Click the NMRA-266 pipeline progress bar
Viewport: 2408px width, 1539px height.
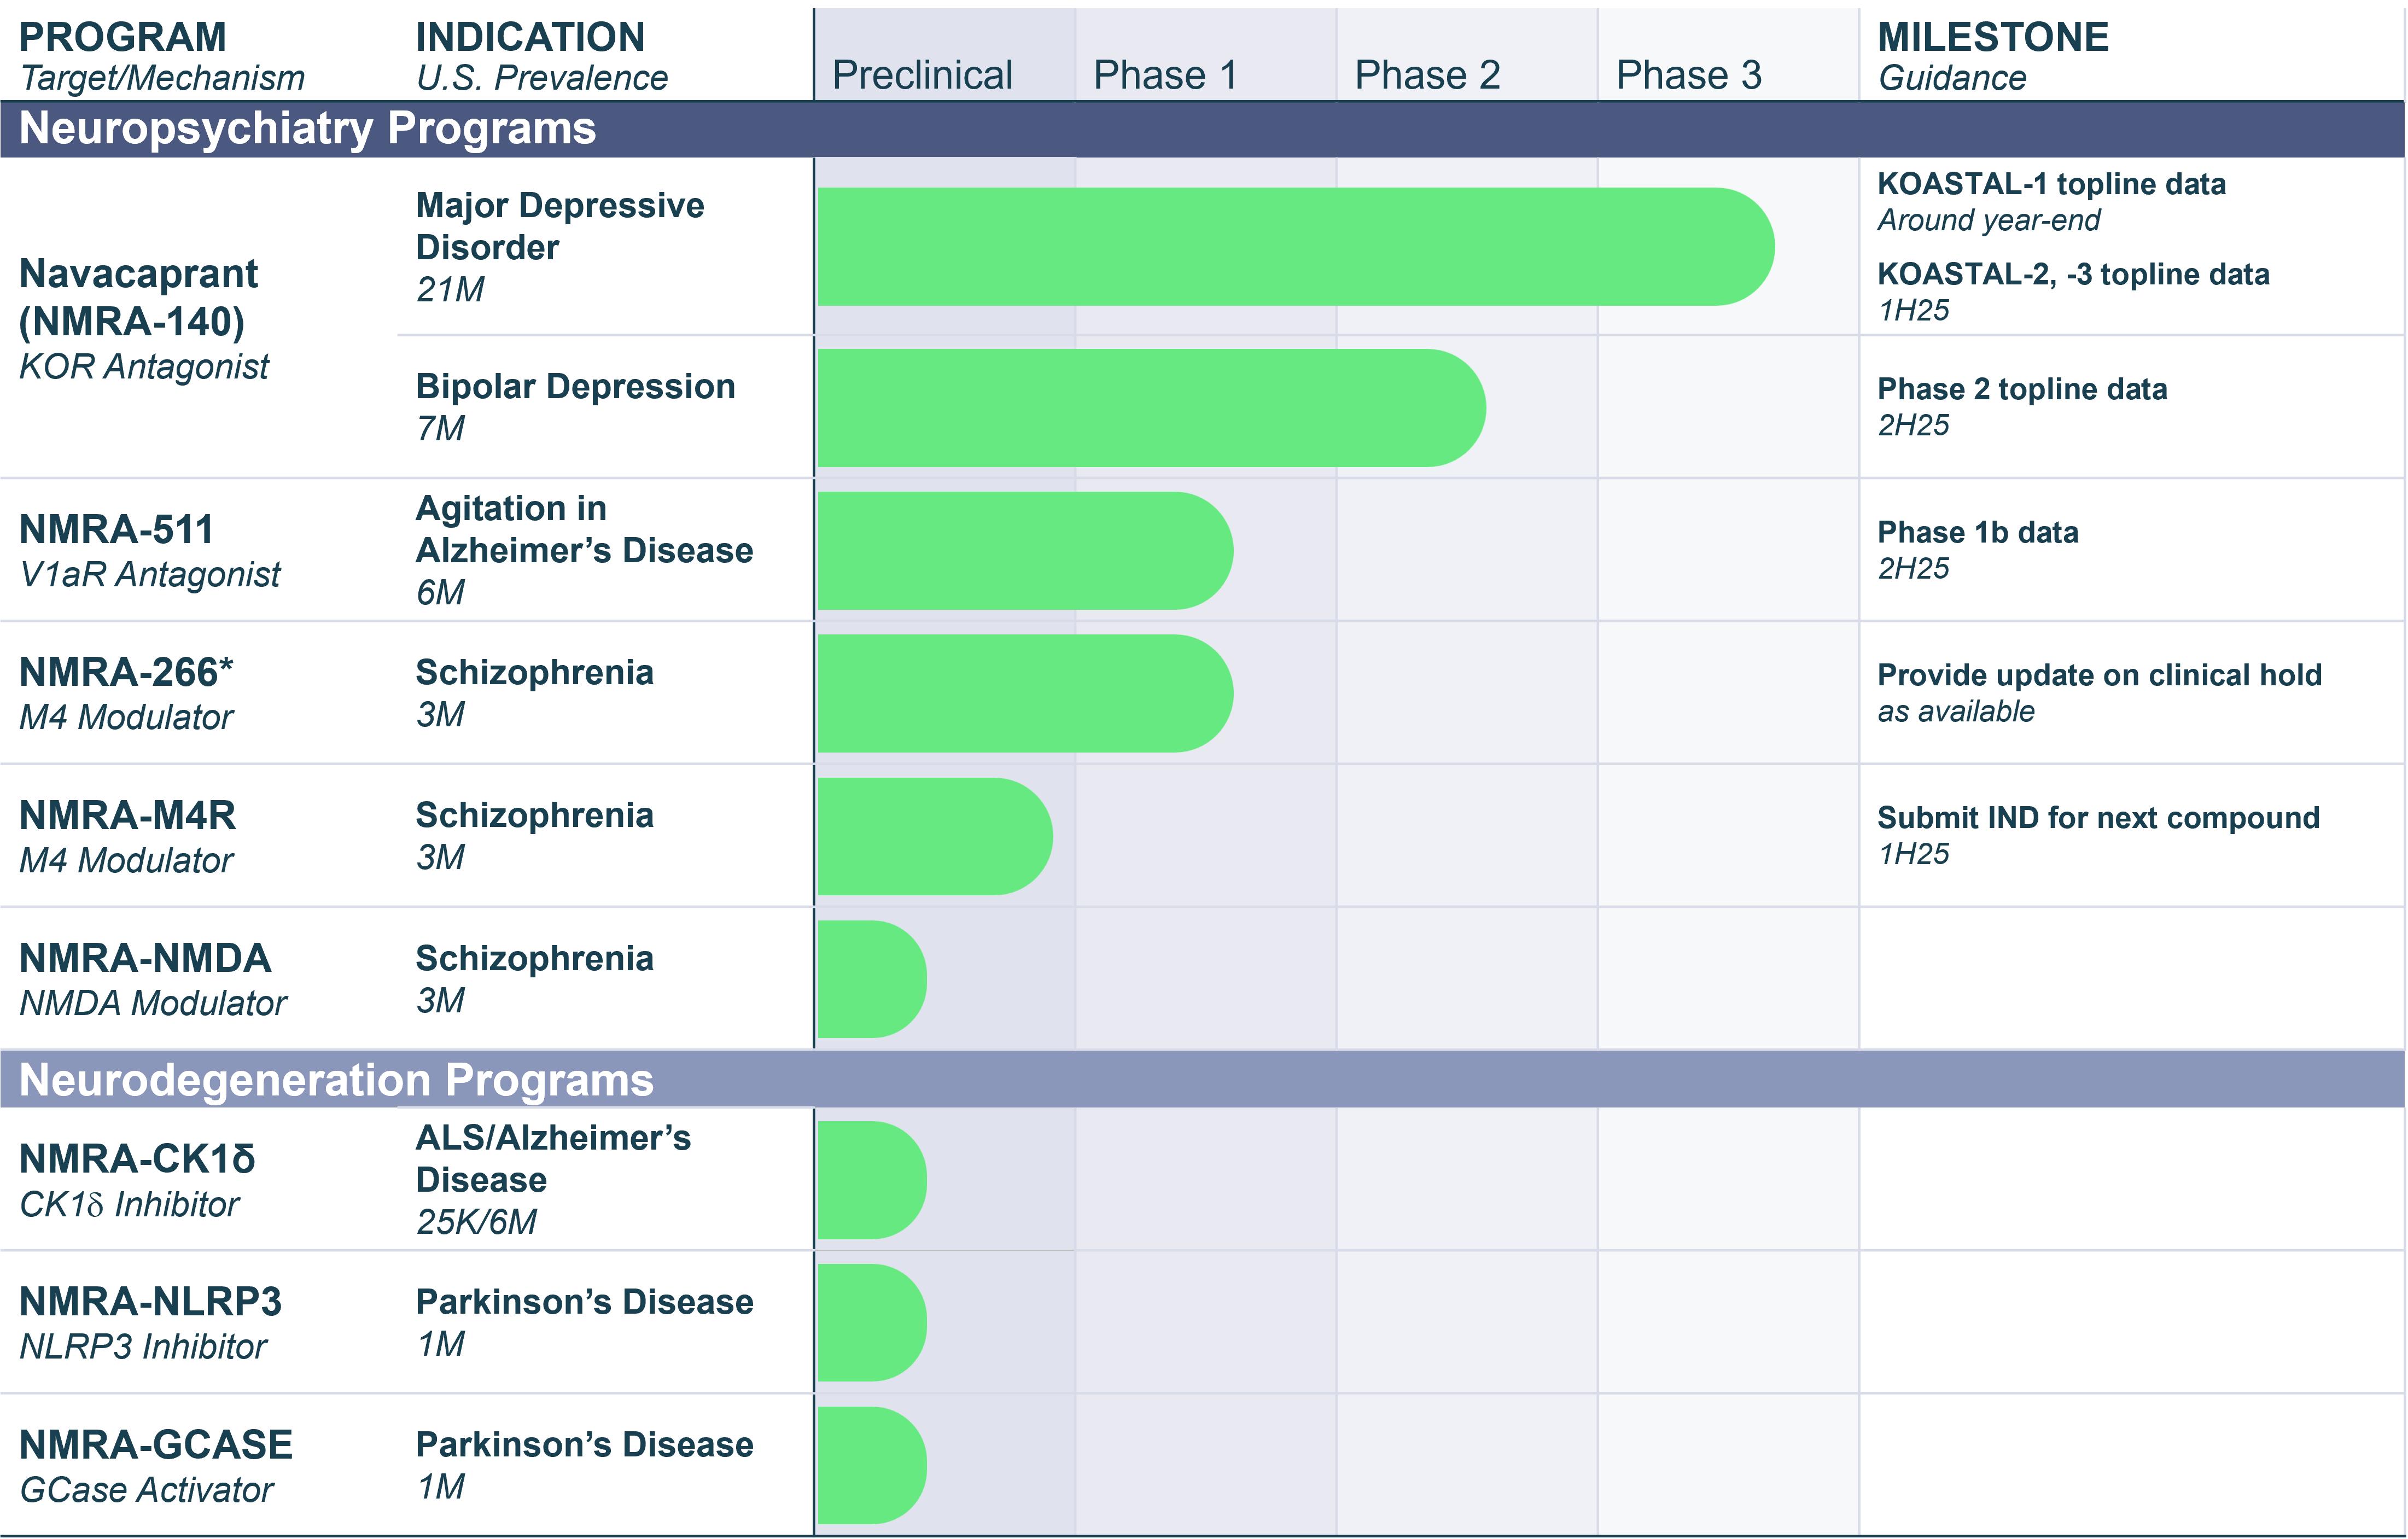(x=1024, y=693)
